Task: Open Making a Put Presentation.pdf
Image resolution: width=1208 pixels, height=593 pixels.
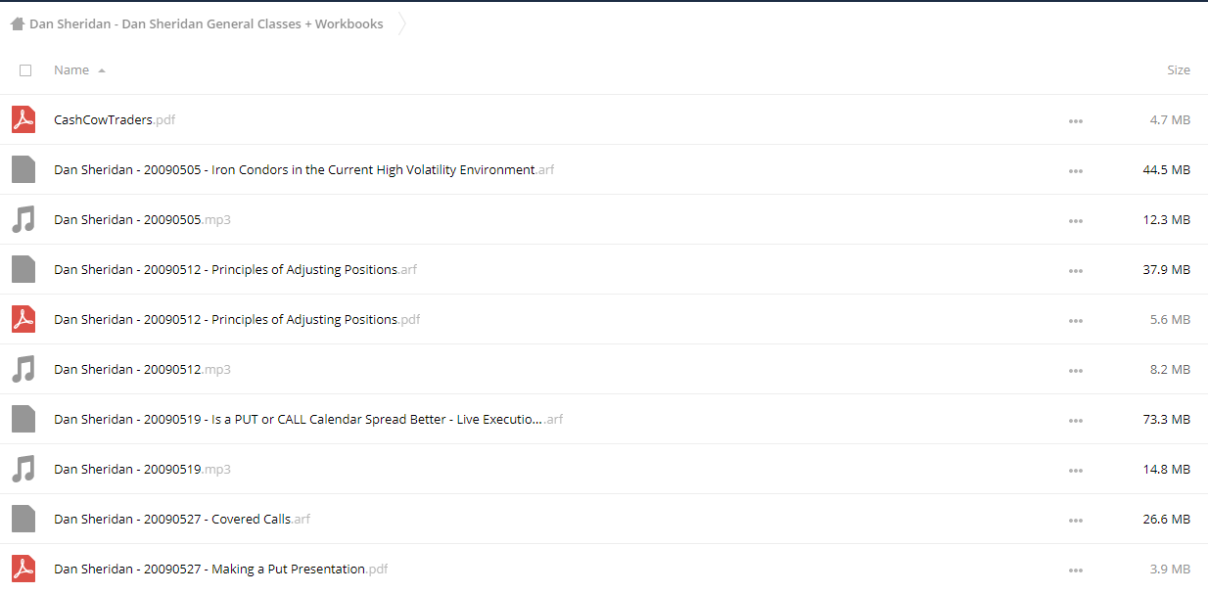Action: point(220,570)
